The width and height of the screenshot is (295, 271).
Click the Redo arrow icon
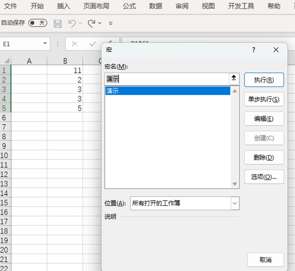(92, 24)
